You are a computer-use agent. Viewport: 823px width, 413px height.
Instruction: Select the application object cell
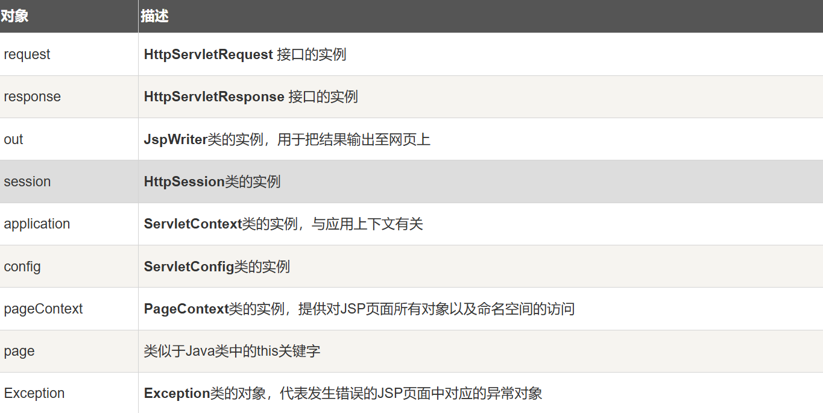(x=37, y=224)
